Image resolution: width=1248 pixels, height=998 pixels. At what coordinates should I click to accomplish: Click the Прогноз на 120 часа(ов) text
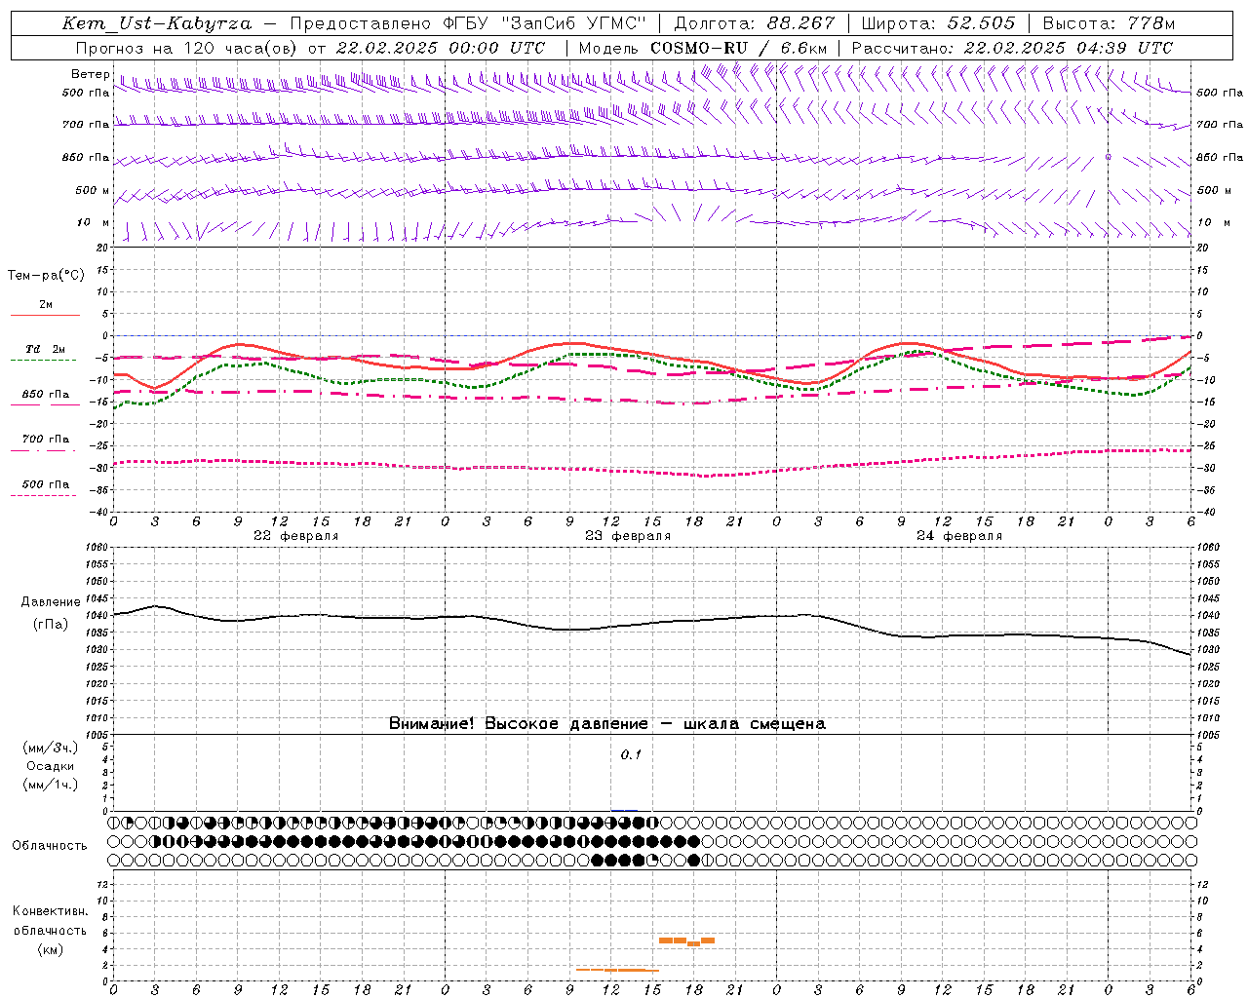pyautogui.click(x=187, y=48)
